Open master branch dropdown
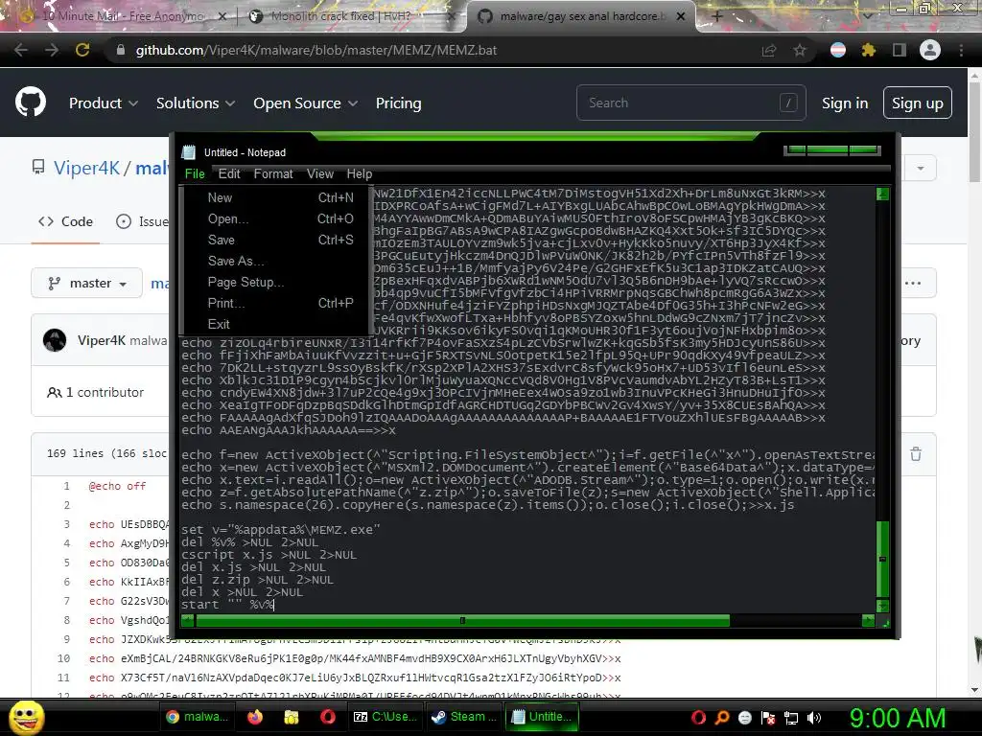Screen dimensions: 982x736 pyautogui.click(x=87, y=283)
